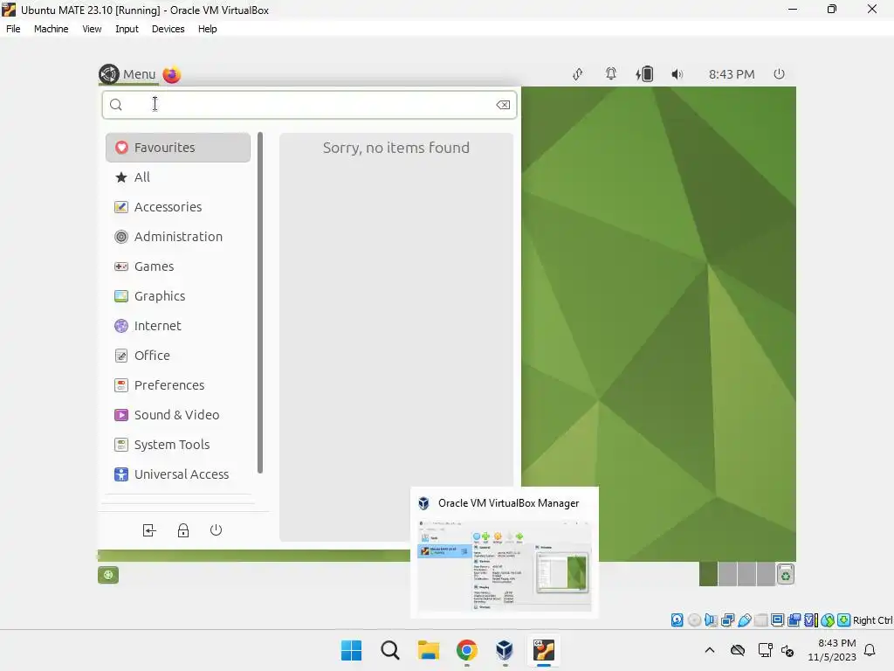The width and height of the screenshot is (894, 671).
Task: Open Google Chrome from the taskbar
Action: [x=466, y=650]
